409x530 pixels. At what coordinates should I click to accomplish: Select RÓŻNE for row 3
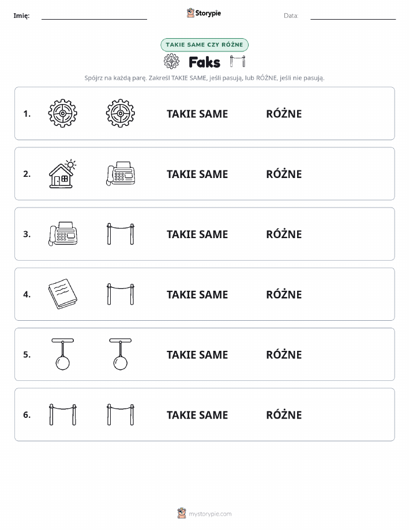[x=284, y=234]
